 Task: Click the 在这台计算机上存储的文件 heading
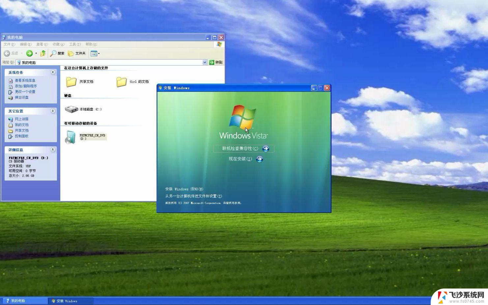pyautogui.click(x=86, y=68)
